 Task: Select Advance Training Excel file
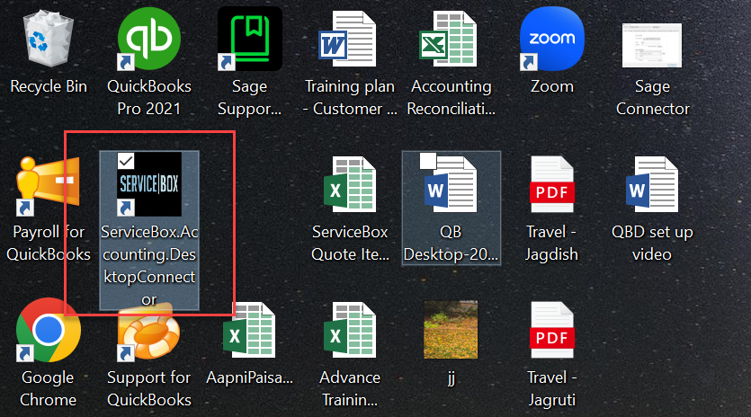(350, 330)
